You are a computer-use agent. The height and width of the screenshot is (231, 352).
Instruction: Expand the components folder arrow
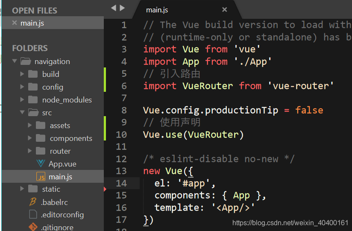pyautogui.click(x=29, y=138)
